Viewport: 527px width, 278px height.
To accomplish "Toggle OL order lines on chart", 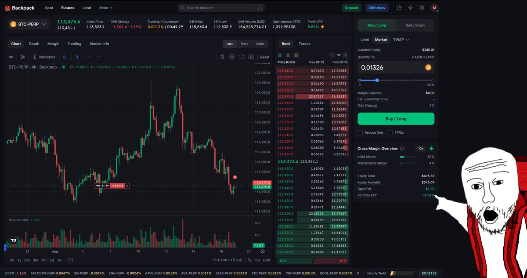I will [x=65, y=57].
